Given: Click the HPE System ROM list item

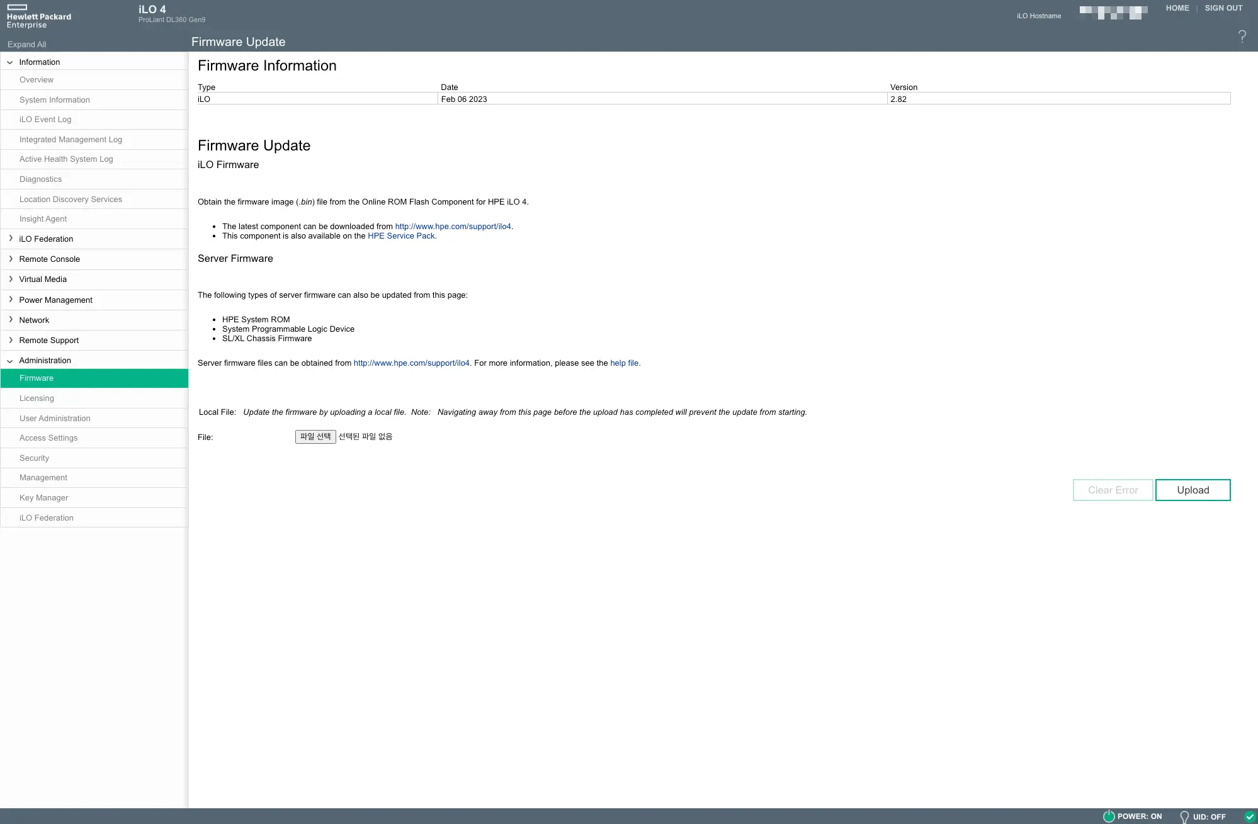Looking at the screenshot, I should click(x=256, y=320).
